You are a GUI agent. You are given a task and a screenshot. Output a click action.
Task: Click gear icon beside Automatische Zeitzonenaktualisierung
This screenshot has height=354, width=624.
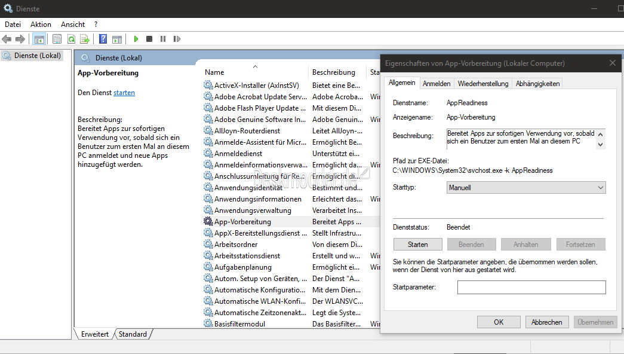[208, 312]
